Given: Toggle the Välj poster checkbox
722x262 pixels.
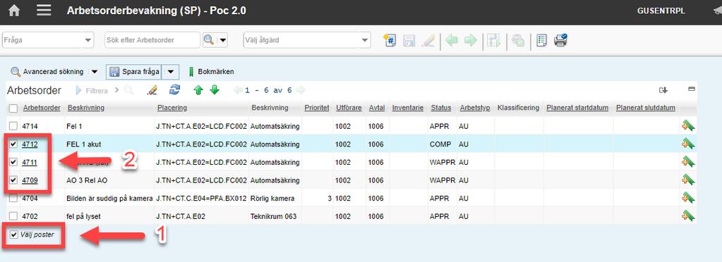Looking at the screenshot, I should coord(13,235).
